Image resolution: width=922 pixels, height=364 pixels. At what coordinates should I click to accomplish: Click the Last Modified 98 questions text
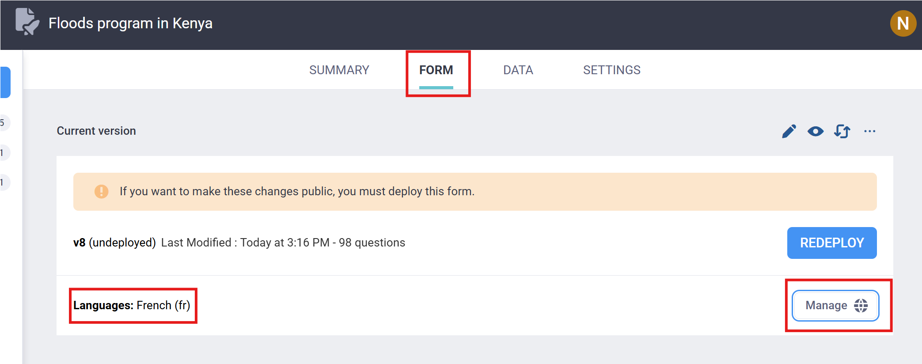coord(283,243)
